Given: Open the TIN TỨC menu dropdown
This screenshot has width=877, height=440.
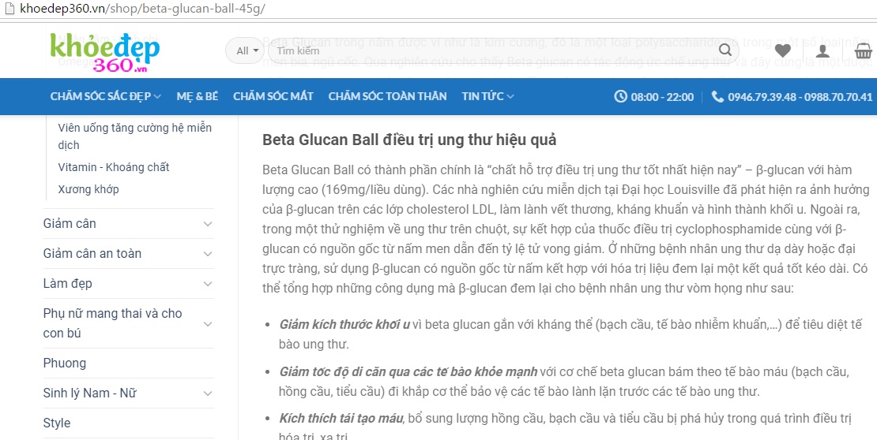Looking at the screenshot, I should tap(487, 97).
